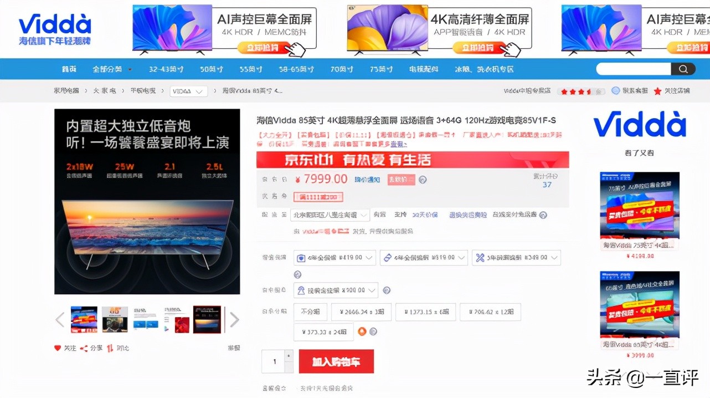Expand the VIDDA brand dropdown in the breadcrumb

188,90
